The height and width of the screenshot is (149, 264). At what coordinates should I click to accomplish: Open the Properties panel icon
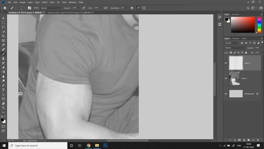pyautogui.click(x=220, y=24)
